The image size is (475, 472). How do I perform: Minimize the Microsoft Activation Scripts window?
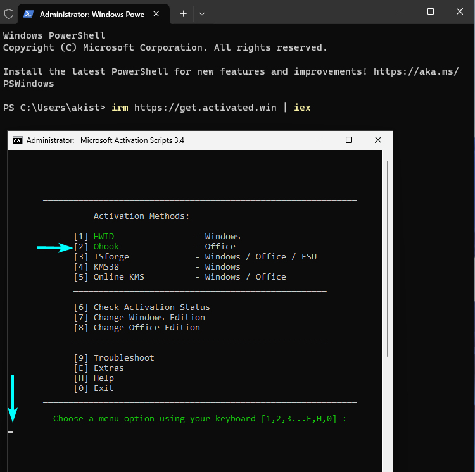320,140
